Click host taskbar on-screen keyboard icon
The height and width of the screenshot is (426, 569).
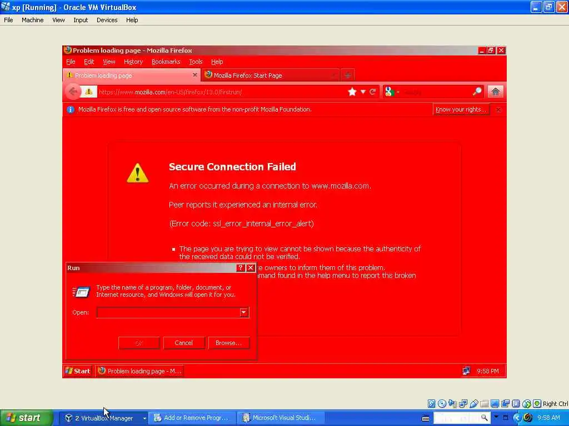point(426,418)
